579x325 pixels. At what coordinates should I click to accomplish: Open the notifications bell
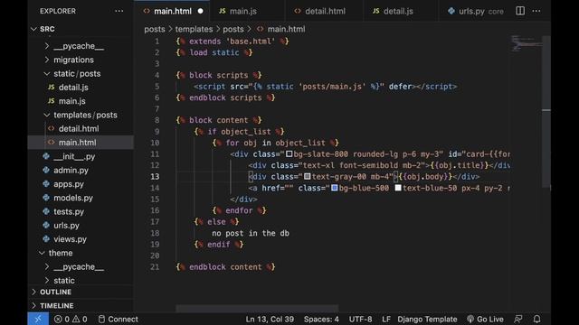(536, 319)
